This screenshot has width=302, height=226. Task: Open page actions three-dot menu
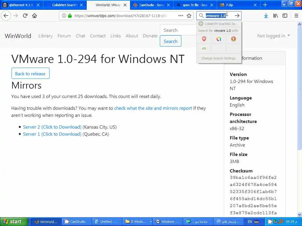coord(181,16)
